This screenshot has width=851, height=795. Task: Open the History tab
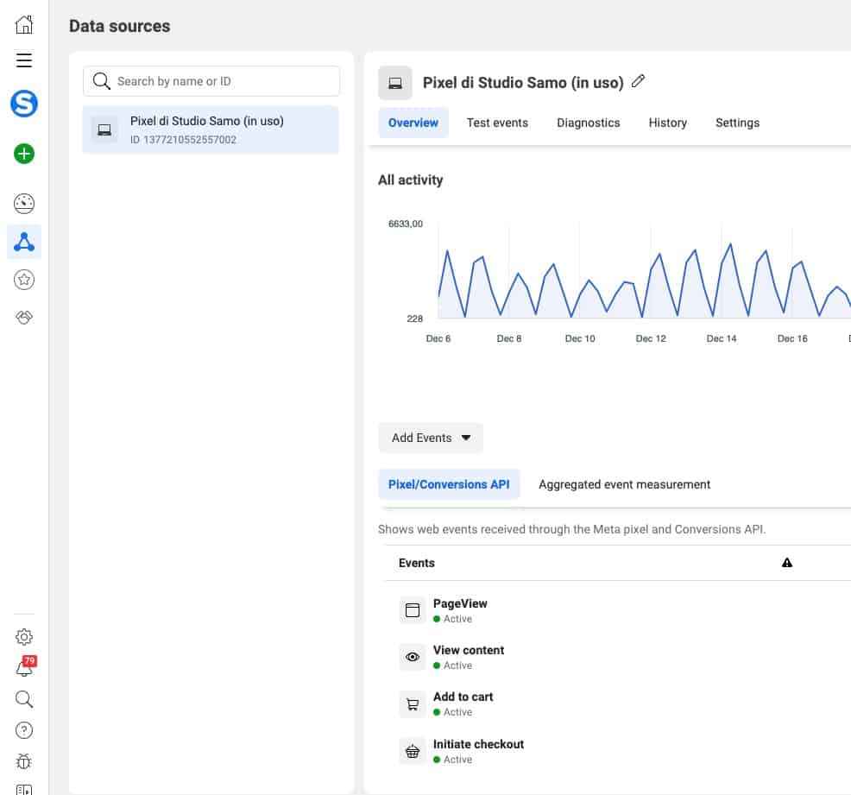[667, 123]
